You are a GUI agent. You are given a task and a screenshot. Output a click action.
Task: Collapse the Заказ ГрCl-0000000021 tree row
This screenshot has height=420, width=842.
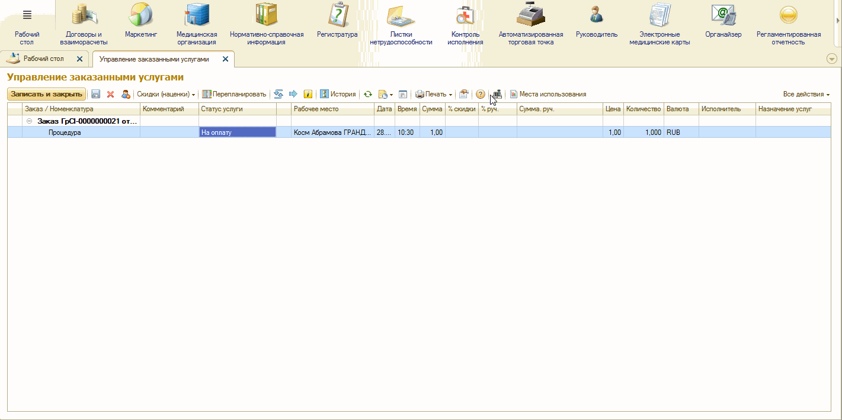coord(29,121)
